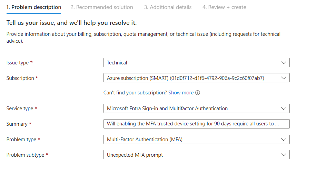This screenshot has width=317, height=185.
Task: Click the Service type field label
Action: click(20, 109)
